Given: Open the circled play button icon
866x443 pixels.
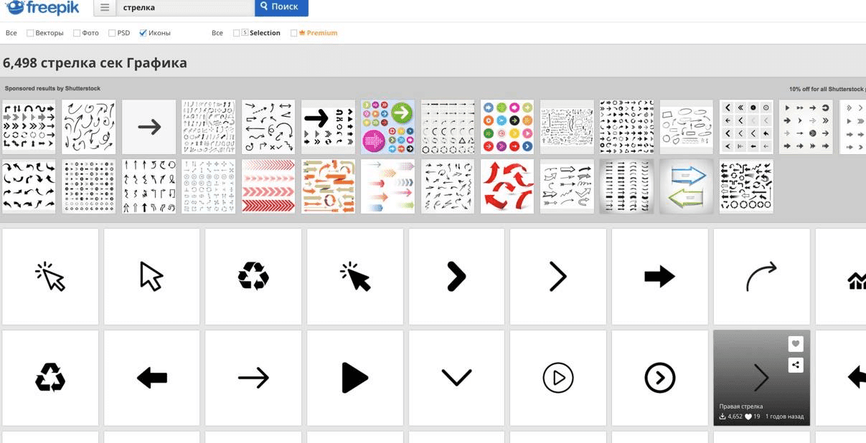Looking at the screenshot, I should click(x=558, y=377).
